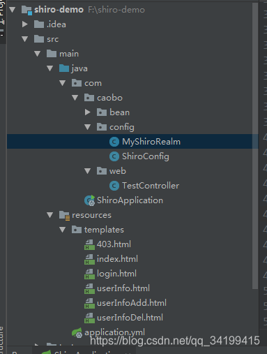Open the MyShiroRealm class
Screen dimensions: 267x354
151,142
